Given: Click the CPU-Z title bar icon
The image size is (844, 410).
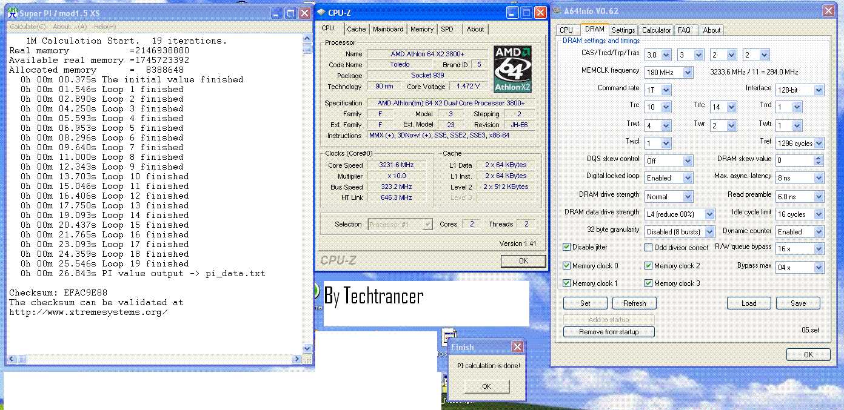Looking at the screenshot, I should click(x=321, y=12).
